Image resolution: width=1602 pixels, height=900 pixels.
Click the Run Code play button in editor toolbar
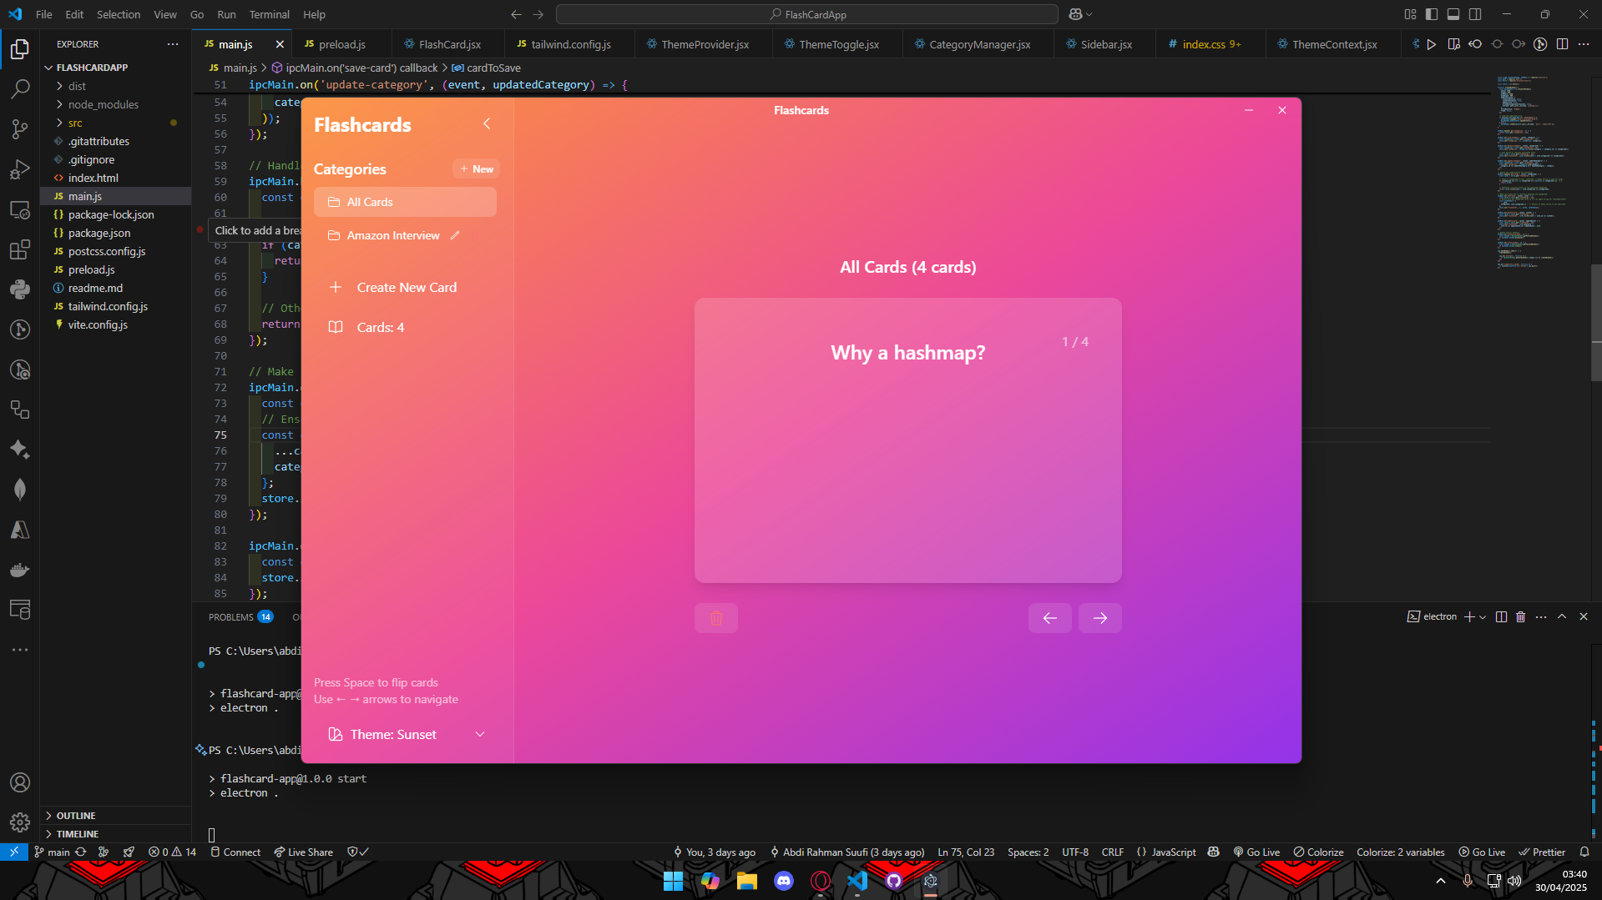tap(1433, 44)
